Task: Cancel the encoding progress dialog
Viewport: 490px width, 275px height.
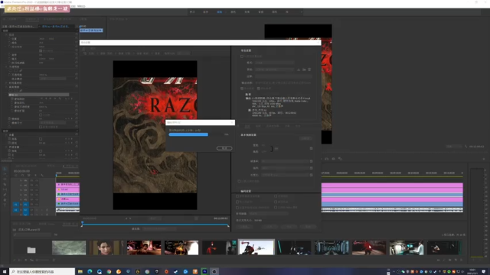Action: (224, 148)
